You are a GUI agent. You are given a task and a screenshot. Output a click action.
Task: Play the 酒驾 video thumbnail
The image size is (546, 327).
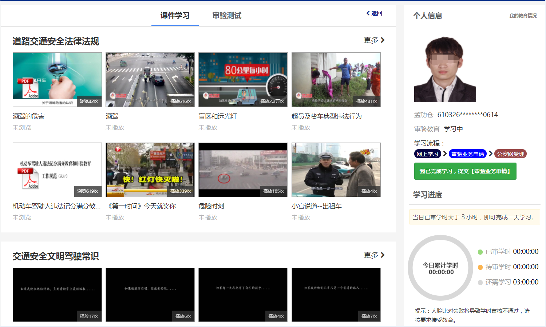(150, 80)
